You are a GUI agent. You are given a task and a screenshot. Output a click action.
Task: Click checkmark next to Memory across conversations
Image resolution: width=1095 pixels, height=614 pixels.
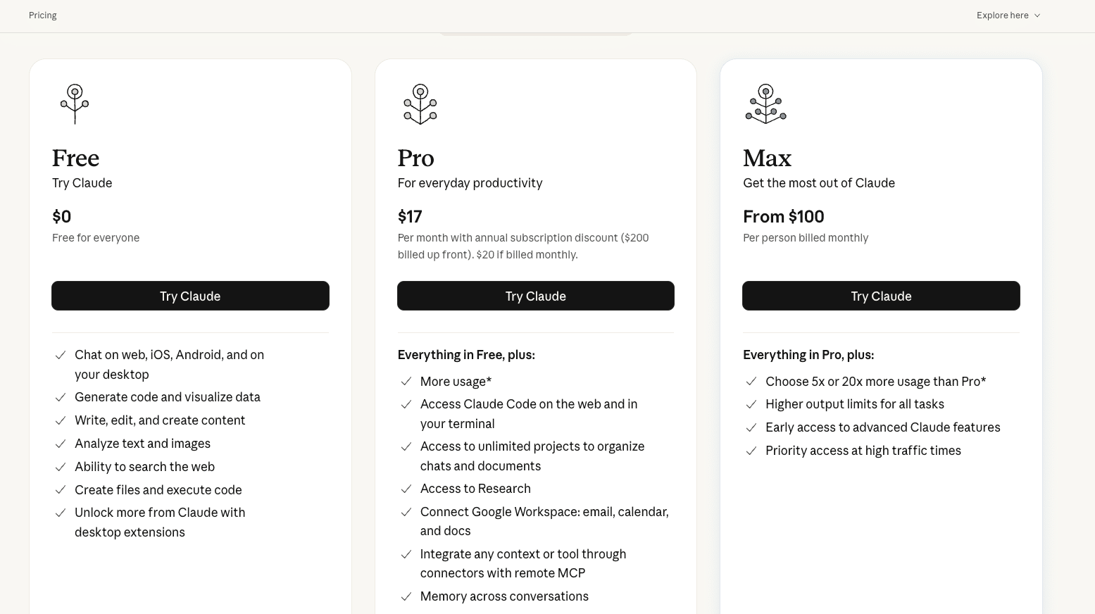pyautogui.click(x=406, y=597)
